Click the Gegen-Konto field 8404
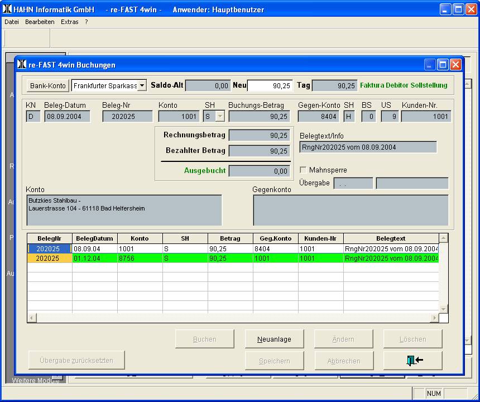 319,117
